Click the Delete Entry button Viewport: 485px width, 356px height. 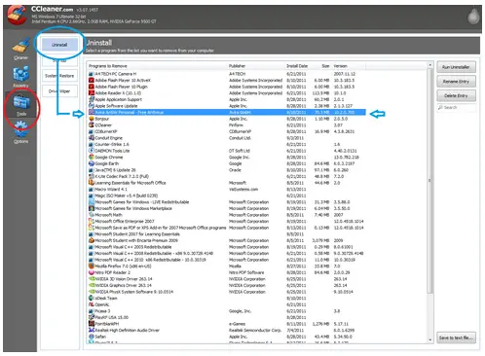(x=456, y=95)
